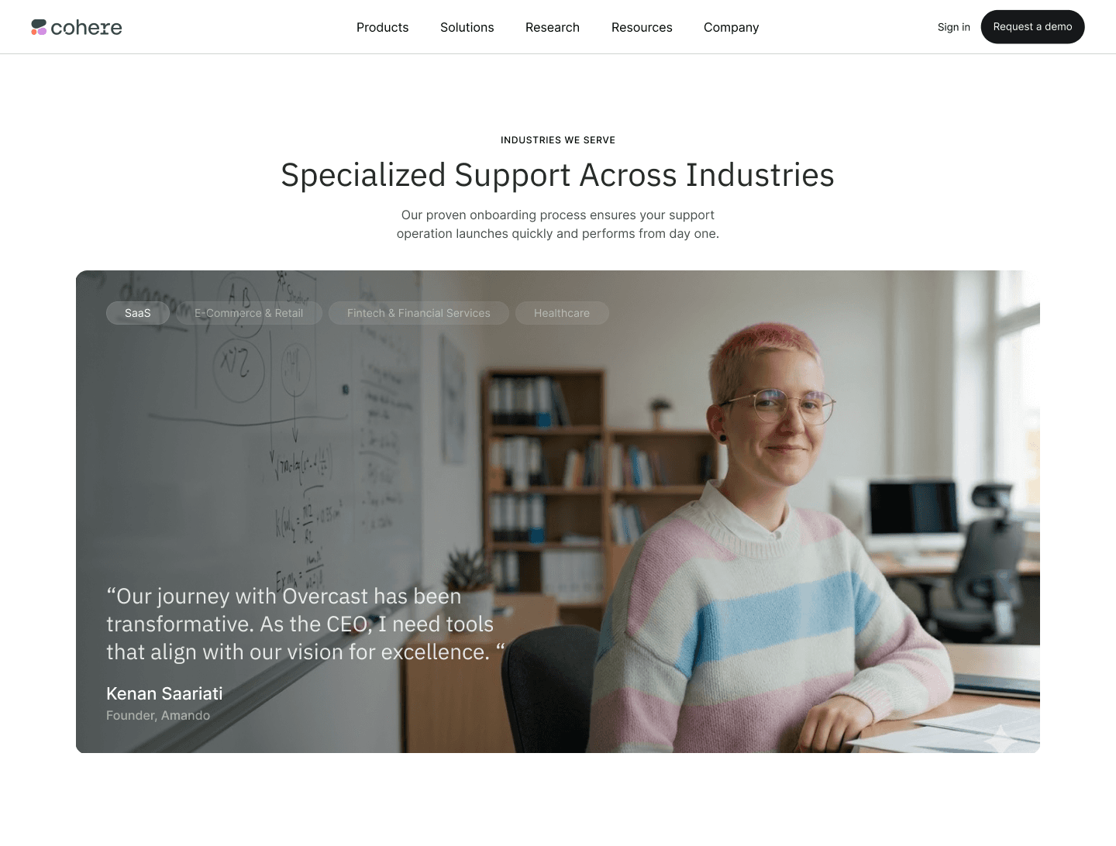The image size is (1116, 846).
Task: Open the Solutions menu
Action: pos(467,27)
